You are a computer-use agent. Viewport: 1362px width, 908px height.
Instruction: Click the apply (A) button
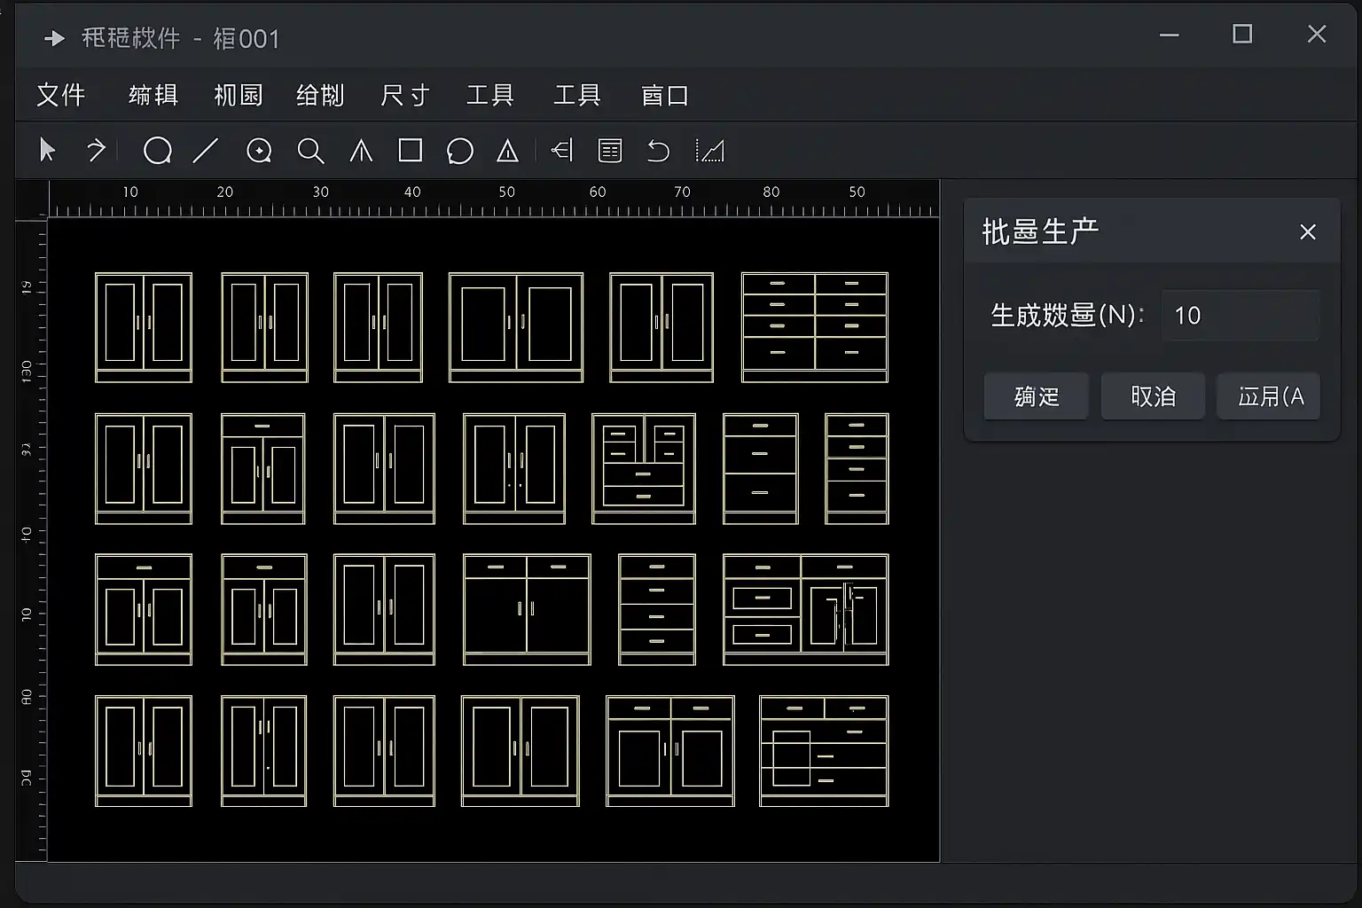pos(1268,395)
